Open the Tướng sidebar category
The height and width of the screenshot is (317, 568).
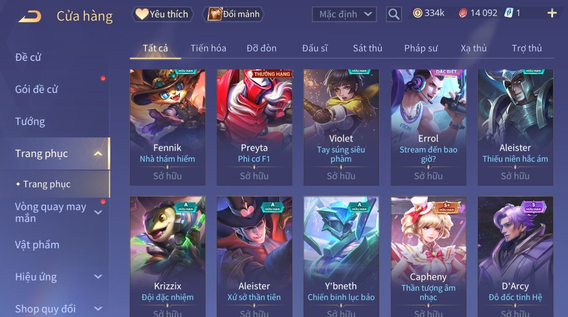30,121
